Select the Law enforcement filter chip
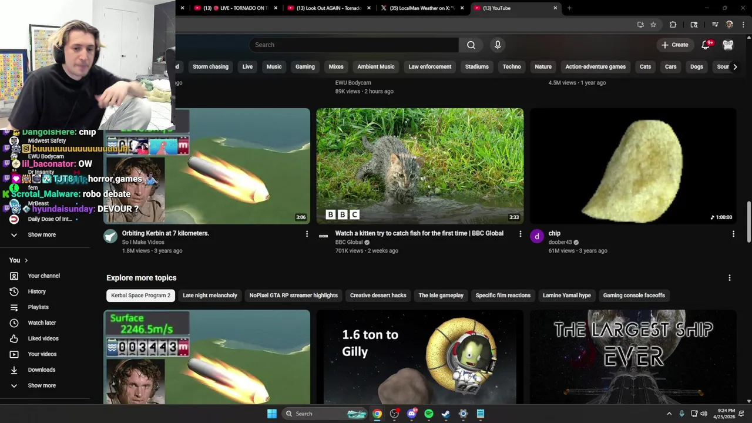Screen dimensions: 752x423 coord(430,66)
